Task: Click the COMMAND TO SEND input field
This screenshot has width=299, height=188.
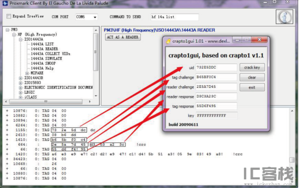Action: (174, 17)
